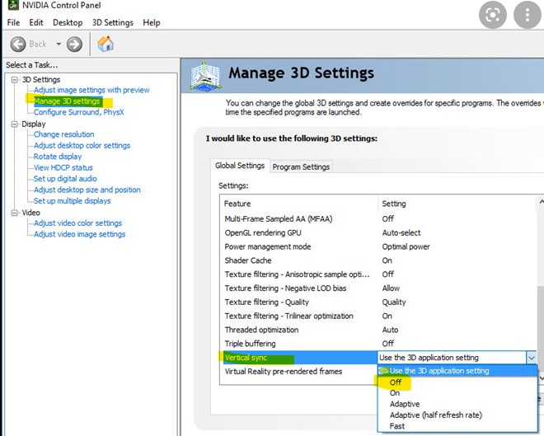Switch to the Program Settings tab
Viewport: 544px width, 436px height.
301,166
